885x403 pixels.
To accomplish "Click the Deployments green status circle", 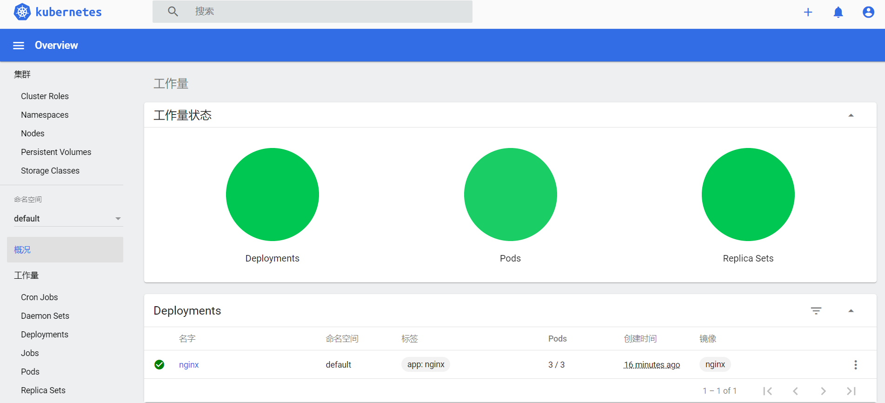I will [x=273, y=195].
